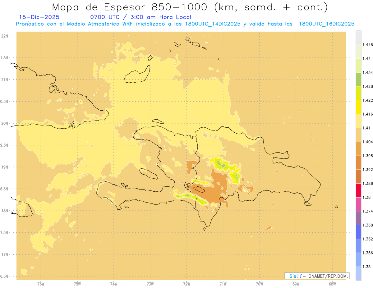Click the red 1.38–1.386 legend swatch

pos(358,190)
